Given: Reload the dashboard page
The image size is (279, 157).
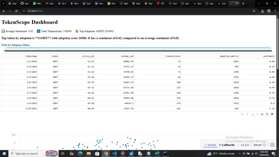Looking at the screenshot, I should click(16, 11).
